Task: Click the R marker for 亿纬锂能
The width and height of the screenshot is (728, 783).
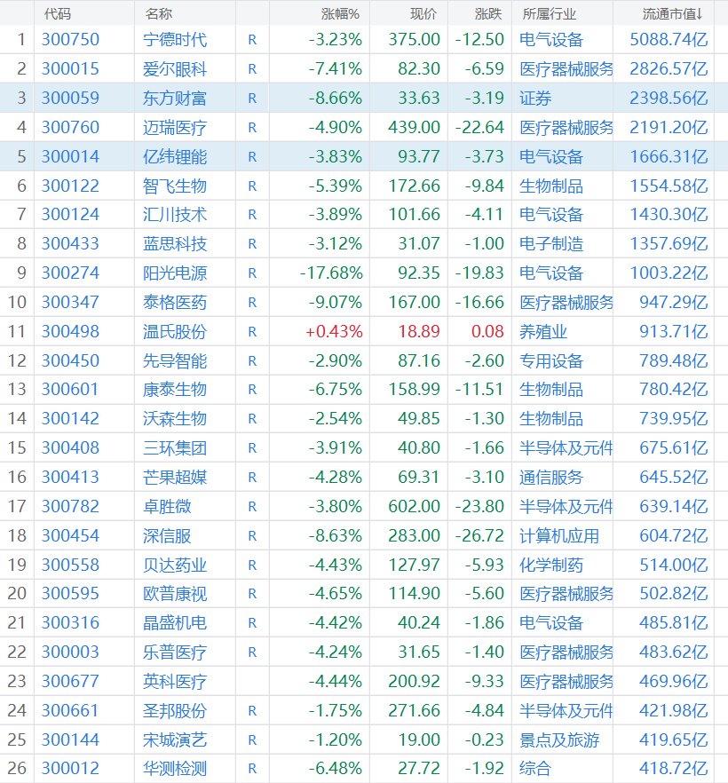Action: [x=252, y=157]
